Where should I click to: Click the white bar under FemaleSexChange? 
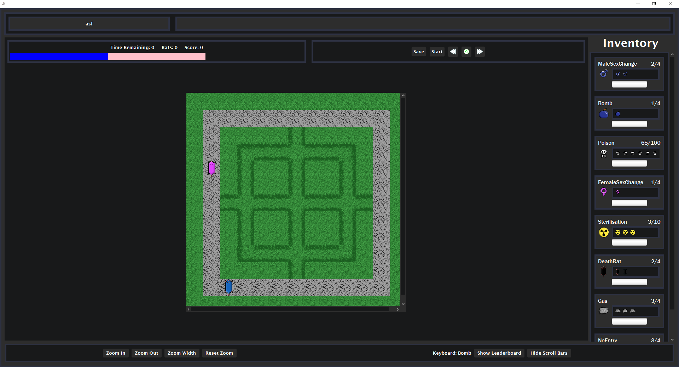point(629,203)
